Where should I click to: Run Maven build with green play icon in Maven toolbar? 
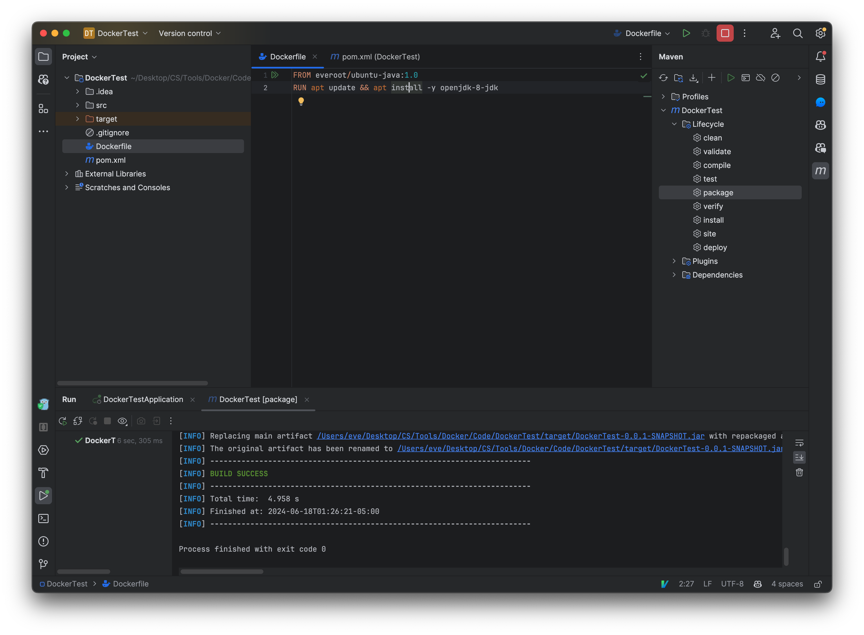click(731, 78)
